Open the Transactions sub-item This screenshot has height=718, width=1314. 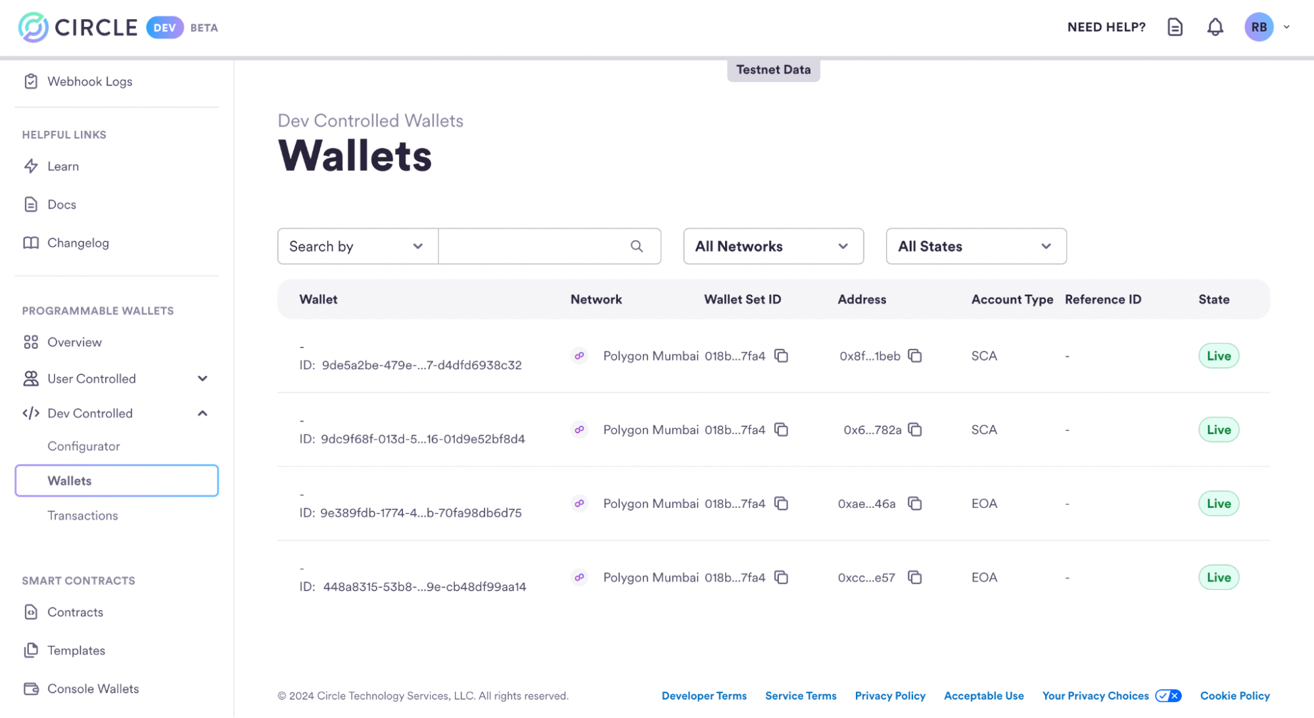tap(83, 516)
